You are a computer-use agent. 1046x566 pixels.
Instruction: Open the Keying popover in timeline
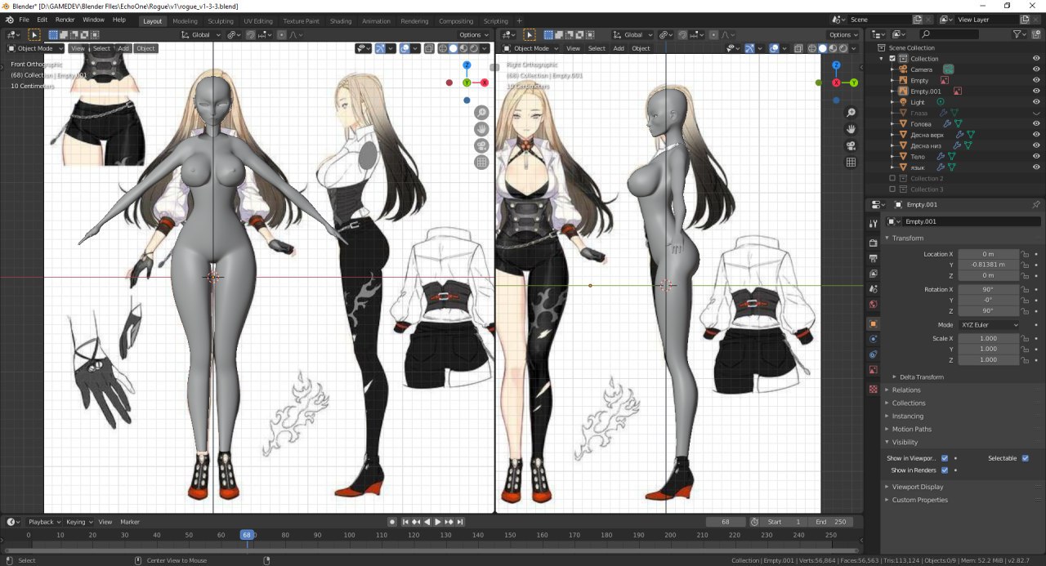[78, 522]
